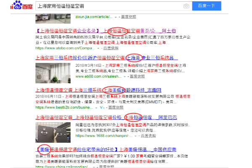Open the 上海恒温恒湿空调价格 阿里巴巴 result title

tap(106, 117)
